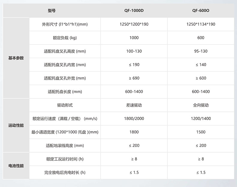Click the 型号 header cell
The image size is (237, 187).
click(52, 10)
